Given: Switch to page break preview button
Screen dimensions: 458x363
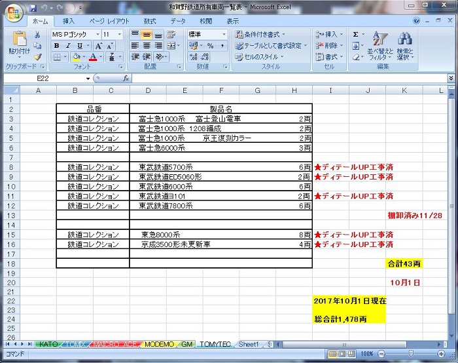Looking at the screenshot, I should [351, 354].
